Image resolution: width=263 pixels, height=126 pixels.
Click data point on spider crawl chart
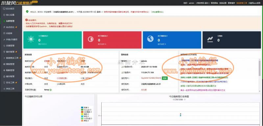(x=180, y=115)
